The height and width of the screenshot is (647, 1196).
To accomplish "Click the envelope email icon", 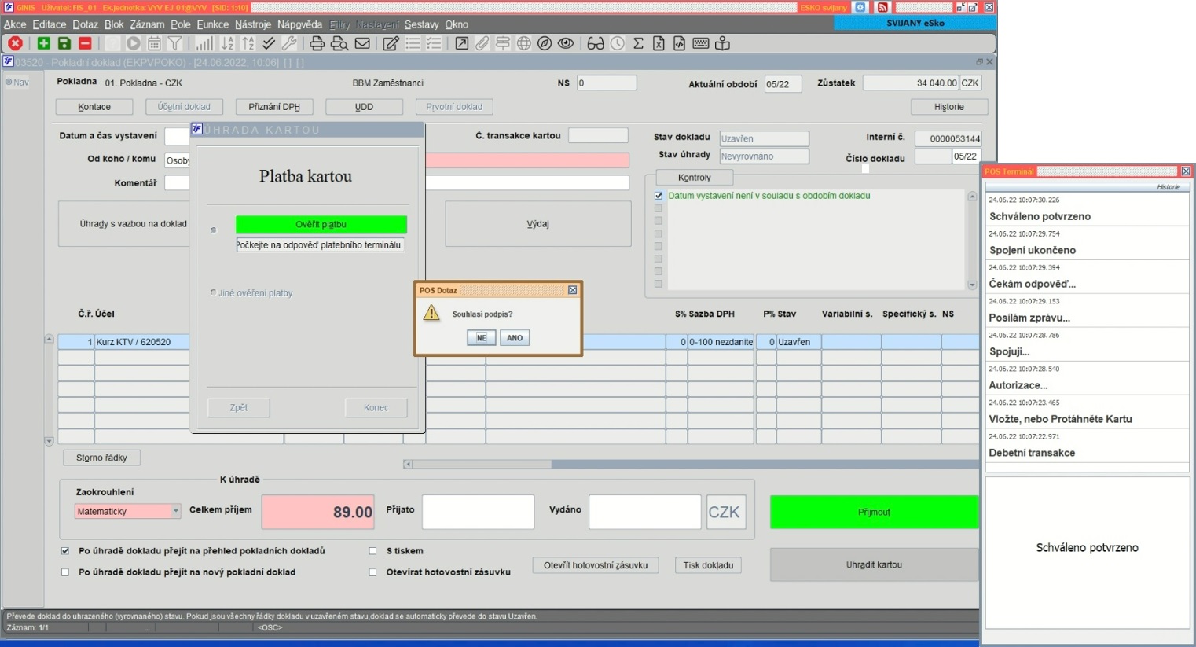I will (362, 44).
